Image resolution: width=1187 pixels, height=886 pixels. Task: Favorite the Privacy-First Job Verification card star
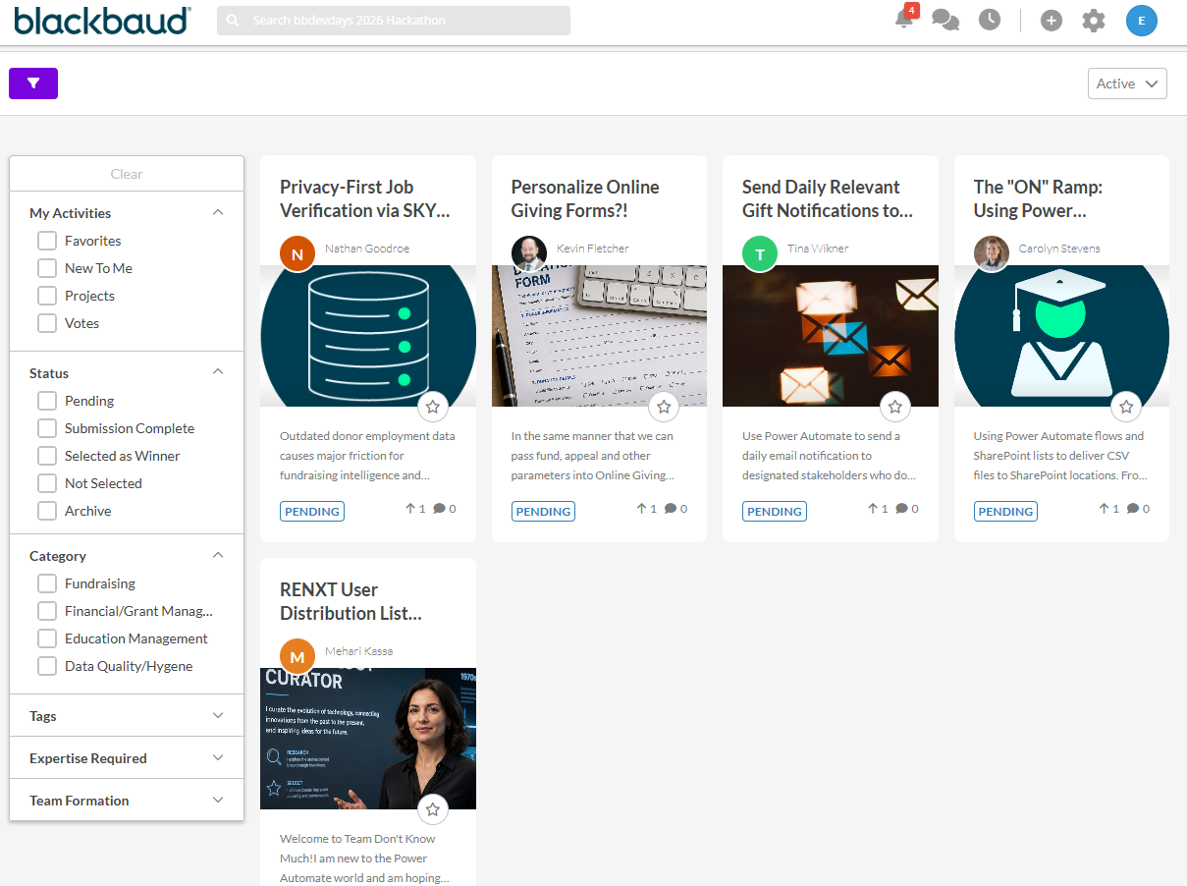click(433, 406)
